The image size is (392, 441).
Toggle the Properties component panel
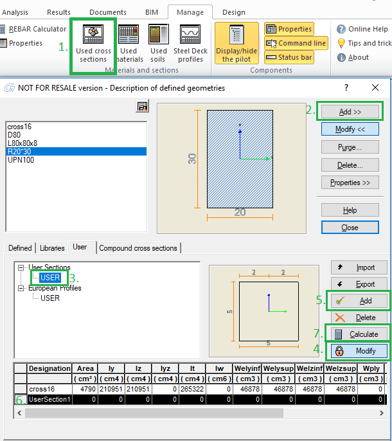pos(289,29)
